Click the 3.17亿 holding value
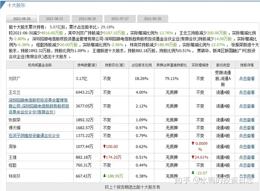This screenshot has height=191, width=260. 81,79
